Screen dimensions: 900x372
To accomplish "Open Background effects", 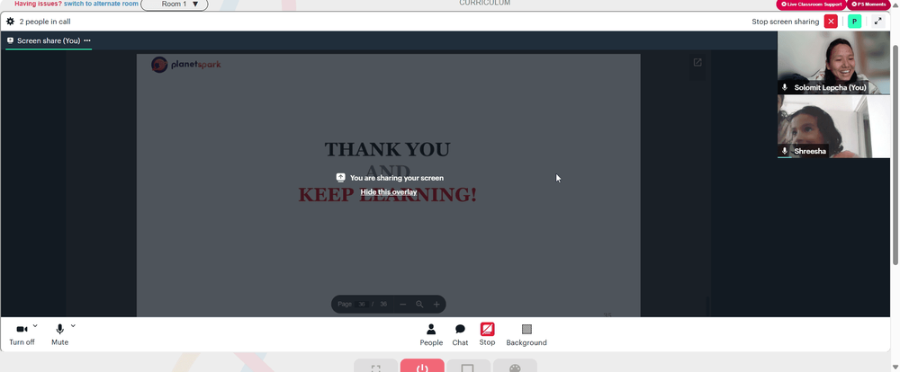I will click(526, 335).
